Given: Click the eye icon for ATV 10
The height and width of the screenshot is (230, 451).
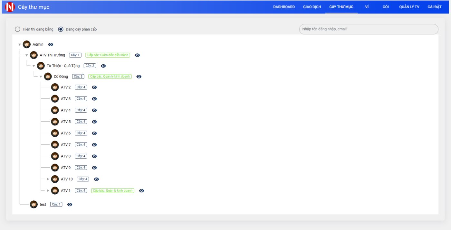Looking at the screenshot, I should [96, 179].
